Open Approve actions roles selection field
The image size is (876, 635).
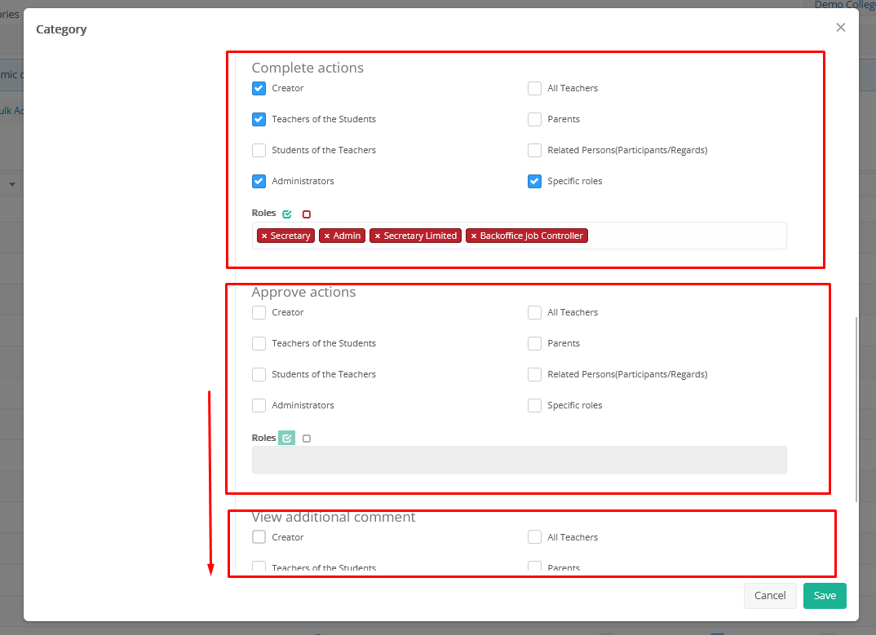pos(519,460)
